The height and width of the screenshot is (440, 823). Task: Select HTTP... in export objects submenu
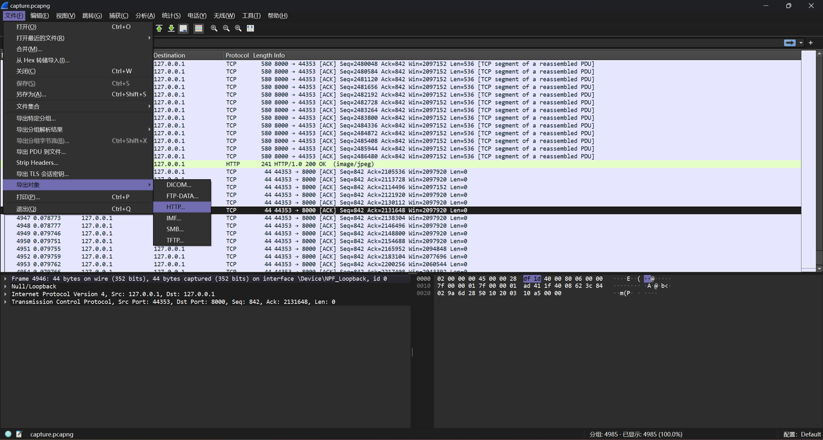coord(182,207)
